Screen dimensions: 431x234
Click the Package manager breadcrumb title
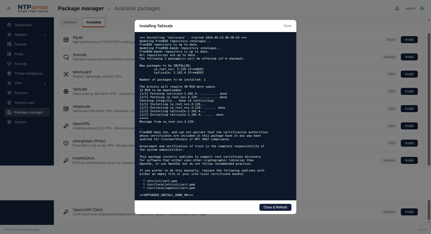[81, 8]
